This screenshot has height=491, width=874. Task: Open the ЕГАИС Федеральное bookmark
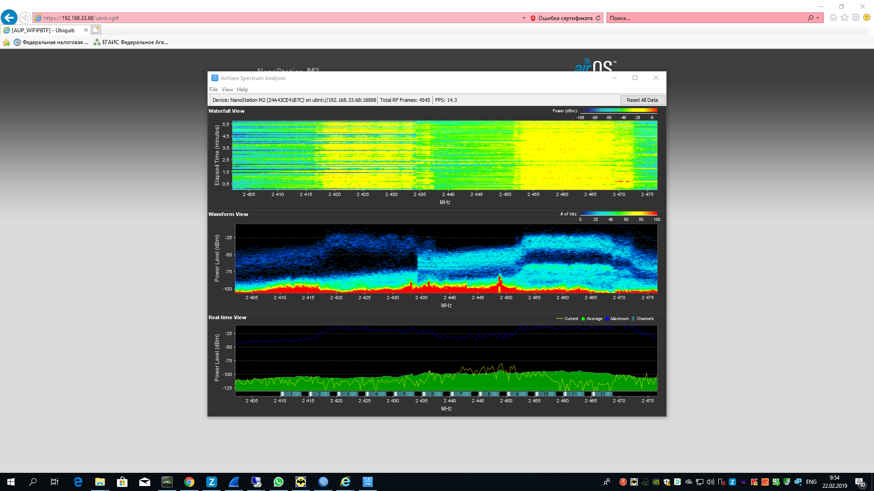pyautogui.click(x=131, y=42)
